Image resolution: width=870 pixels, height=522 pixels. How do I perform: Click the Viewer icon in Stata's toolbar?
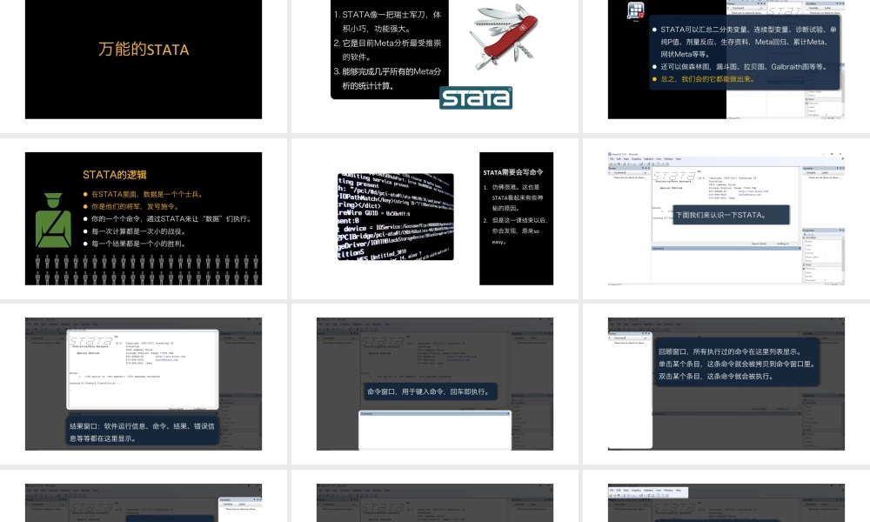628,164
